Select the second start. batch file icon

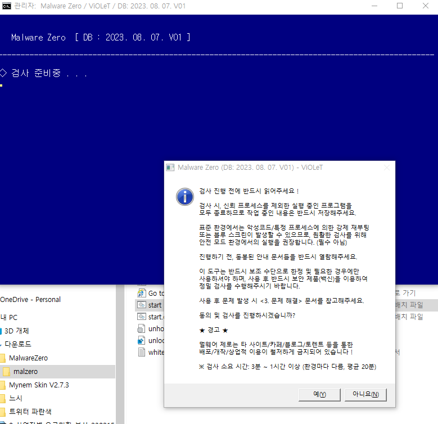[x=142, y=317]
